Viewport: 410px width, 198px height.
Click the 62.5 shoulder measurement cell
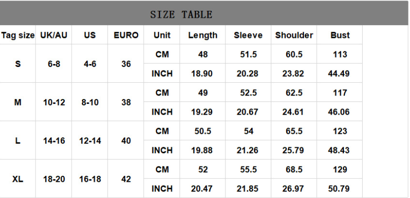pos(294,93)
